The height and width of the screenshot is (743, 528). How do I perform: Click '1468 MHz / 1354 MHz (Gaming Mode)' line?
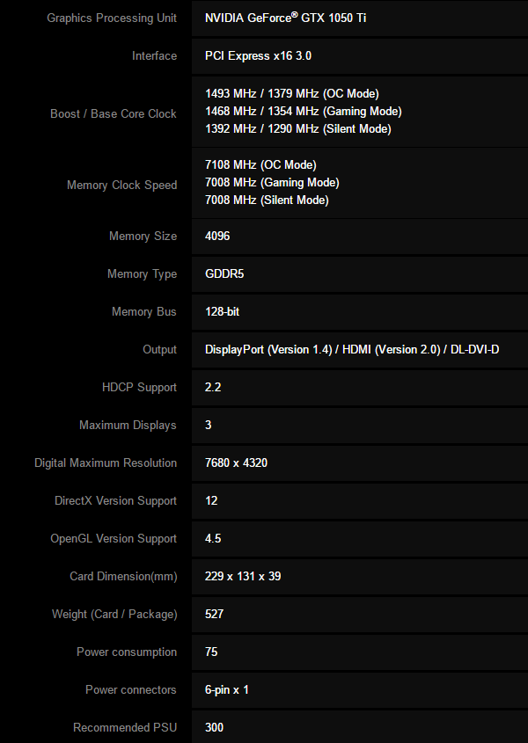coord(303,112)
